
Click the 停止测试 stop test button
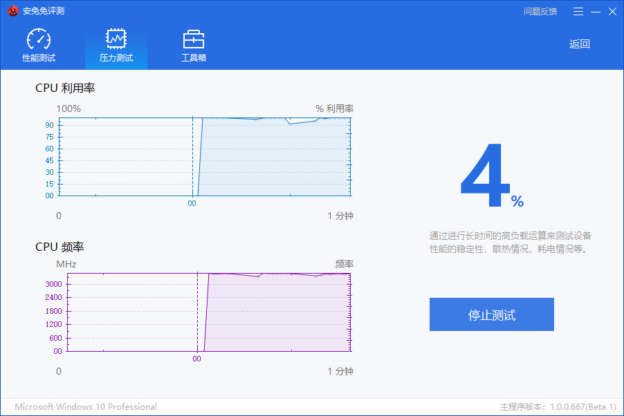pyautogui.click(x=491, y=314)
